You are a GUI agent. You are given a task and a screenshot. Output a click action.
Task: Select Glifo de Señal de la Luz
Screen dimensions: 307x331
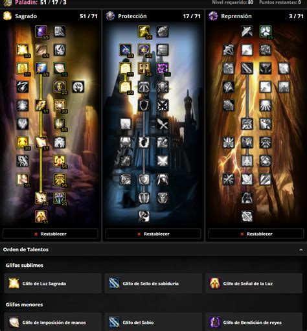pos(254,283)
